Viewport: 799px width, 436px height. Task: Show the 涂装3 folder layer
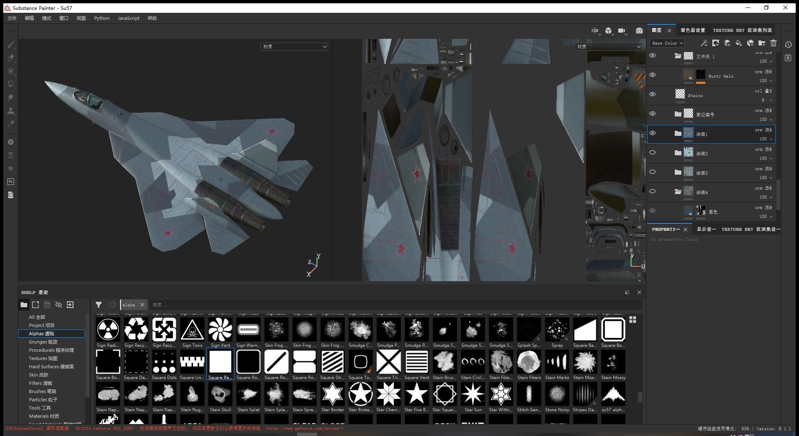click(x=652, y=172)
